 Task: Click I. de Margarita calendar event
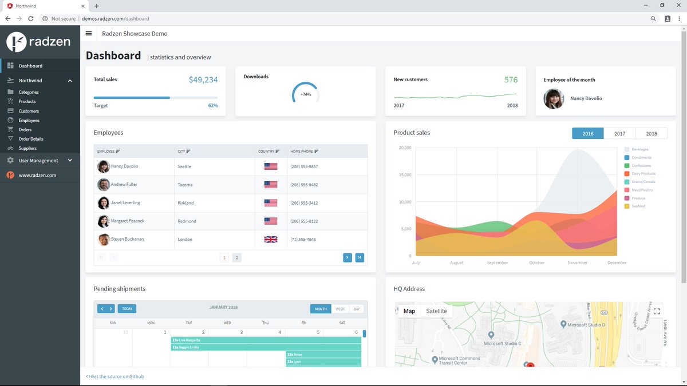(x=266, y=340)
